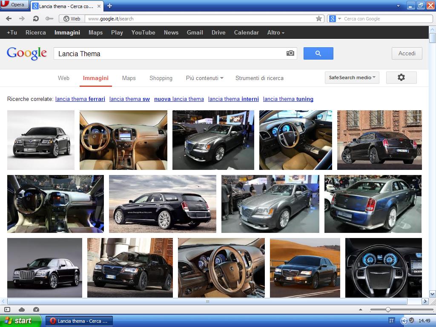Open Gmail in Google bar
Viewport: 436px width, 327px height.
click(x=195, y=32)
